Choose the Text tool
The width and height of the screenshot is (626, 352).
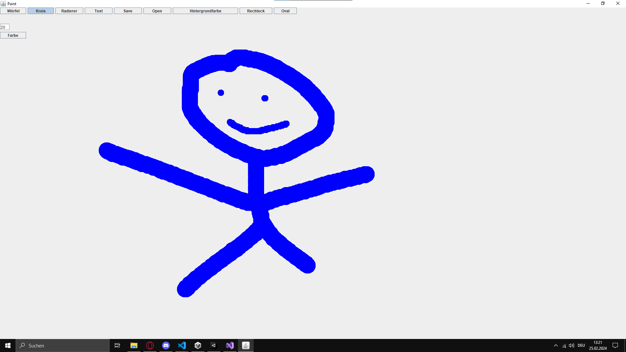click(98, 11)
